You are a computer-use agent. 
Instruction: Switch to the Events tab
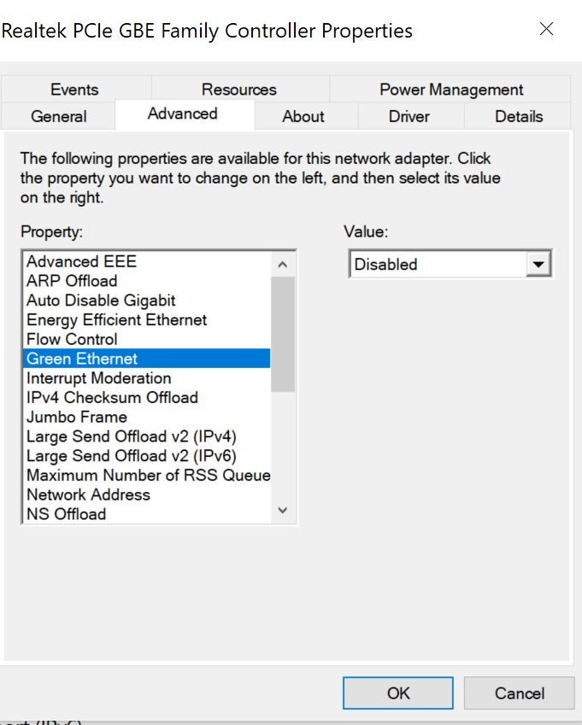[74, 90]
